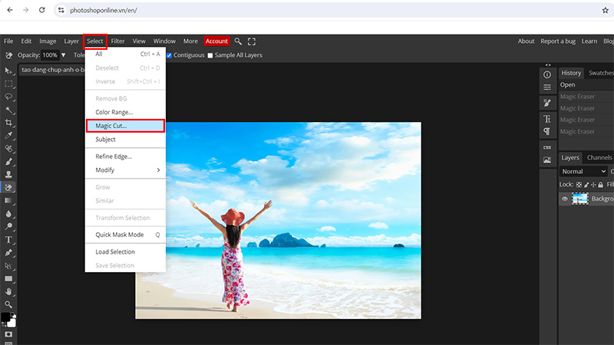Reload the browser page
Screen dimensions: 614x345
click(42, 10)
